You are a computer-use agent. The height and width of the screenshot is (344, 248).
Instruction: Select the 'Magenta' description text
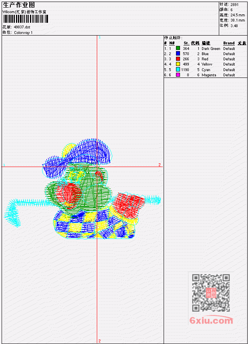click(x=209, y=75)
